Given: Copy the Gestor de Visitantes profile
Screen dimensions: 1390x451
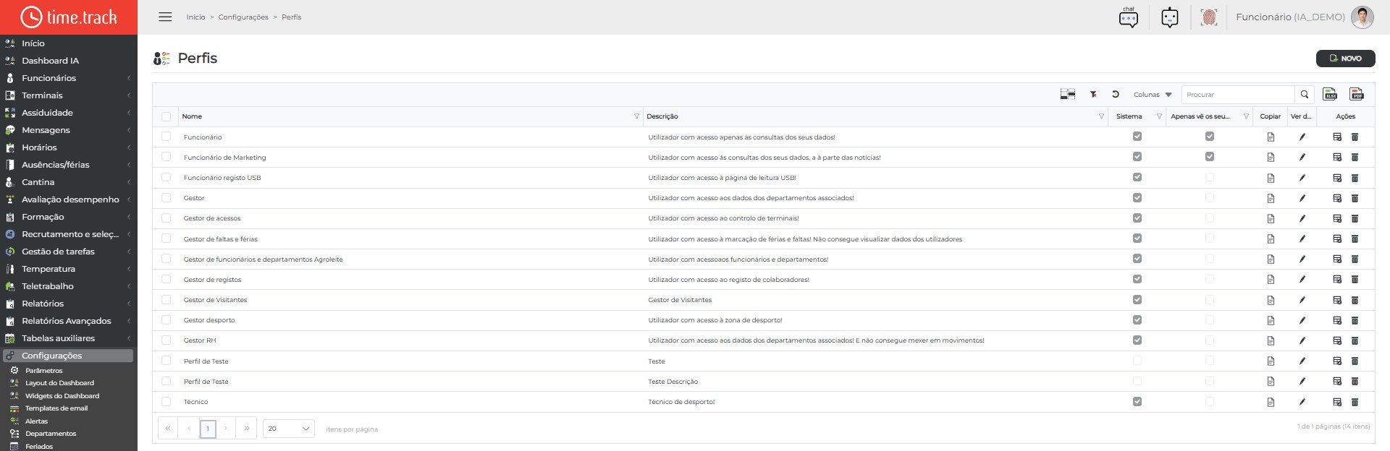Looking at the screenshot, I should [1271, 300].
